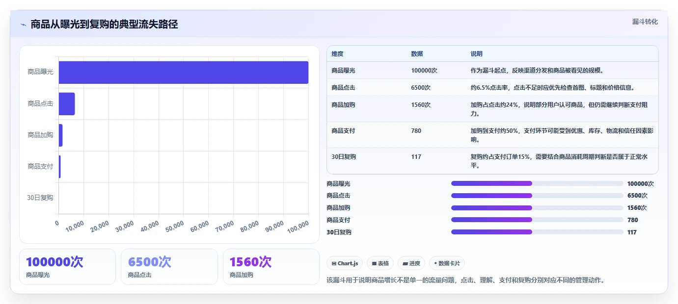
Task: Open the 100000次 商品曝光 stat card
Action: pos(67,267)
